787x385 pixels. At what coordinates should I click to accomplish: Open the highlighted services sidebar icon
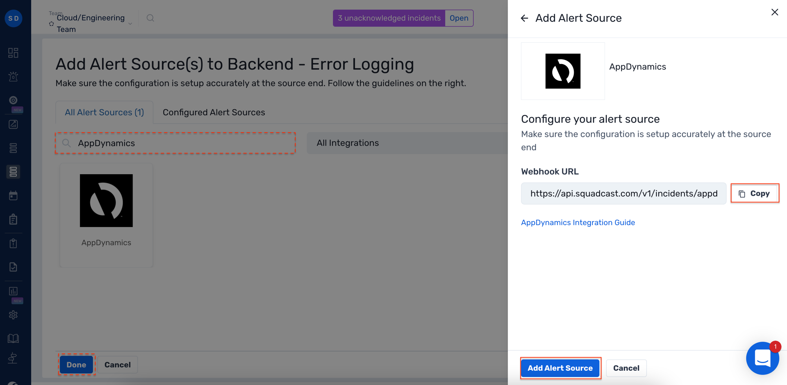(x=13, y=172)
